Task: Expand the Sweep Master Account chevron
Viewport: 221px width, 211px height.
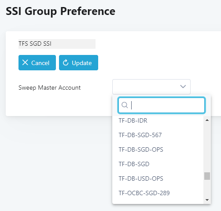Action: [x=183, y=87]
